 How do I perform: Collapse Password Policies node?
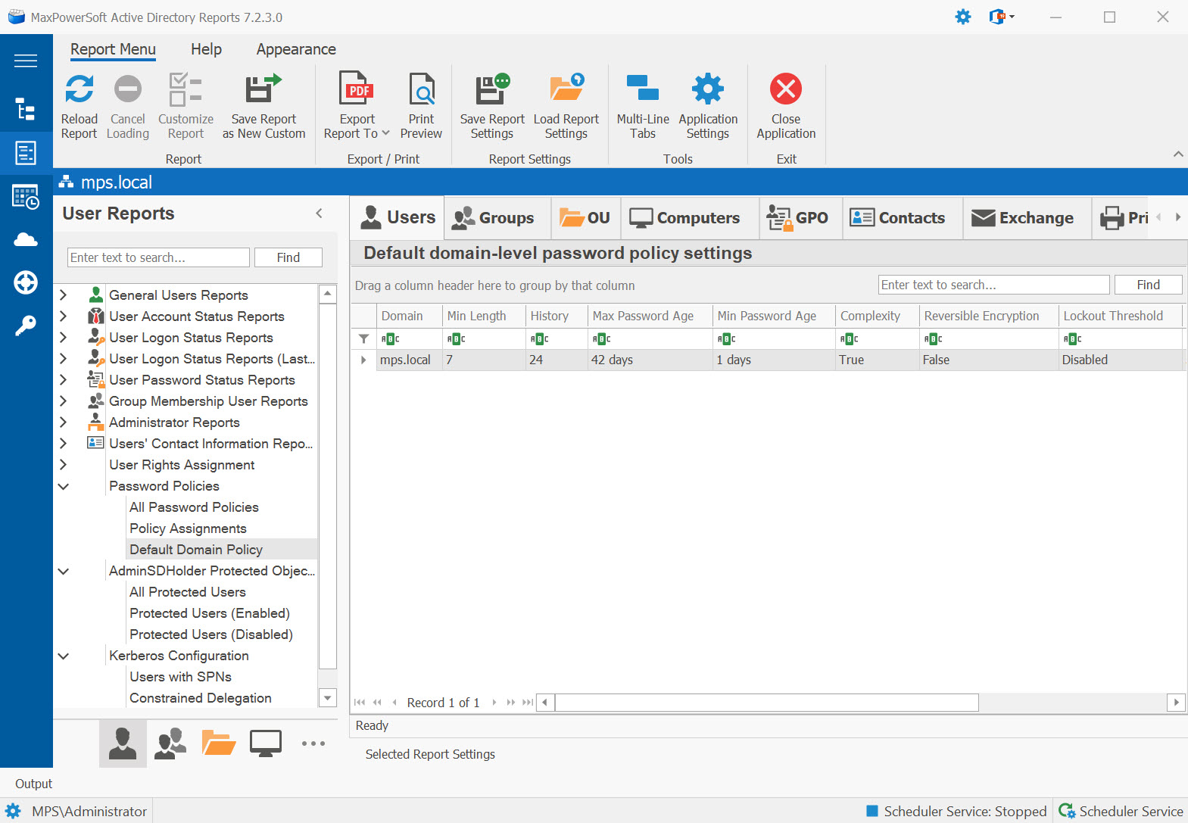pos(64,486)
